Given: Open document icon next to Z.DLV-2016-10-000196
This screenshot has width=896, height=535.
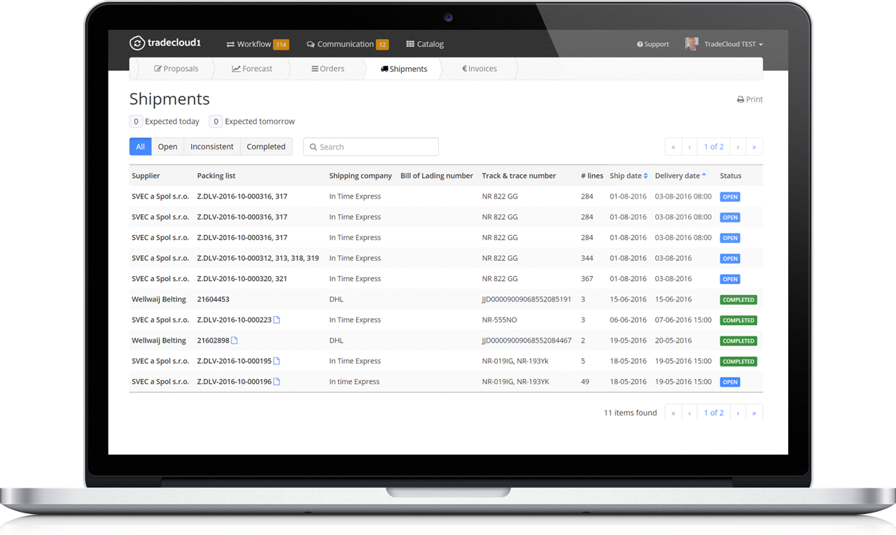Looking at the screenshot, I should click(276, 382).
